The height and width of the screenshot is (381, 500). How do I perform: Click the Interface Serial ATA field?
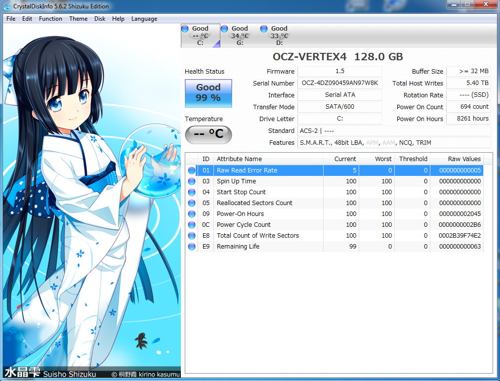(x=340, y=95)
